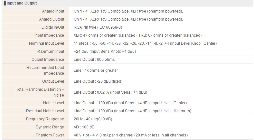
Task: Click the "Phantom Power" row label
Action: tap(50, 135)
